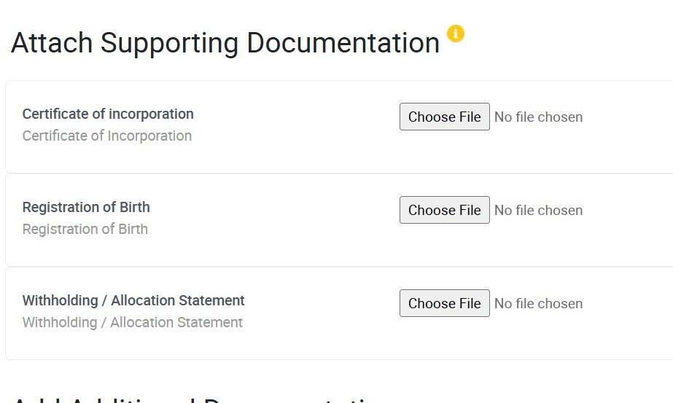
Task: Click the Attach Supporting Documentation heading
Action: [x=225, y=43]
